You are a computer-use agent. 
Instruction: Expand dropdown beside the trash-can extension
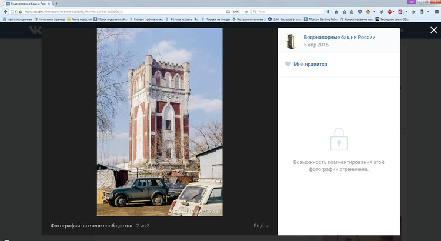pos(428,12)
